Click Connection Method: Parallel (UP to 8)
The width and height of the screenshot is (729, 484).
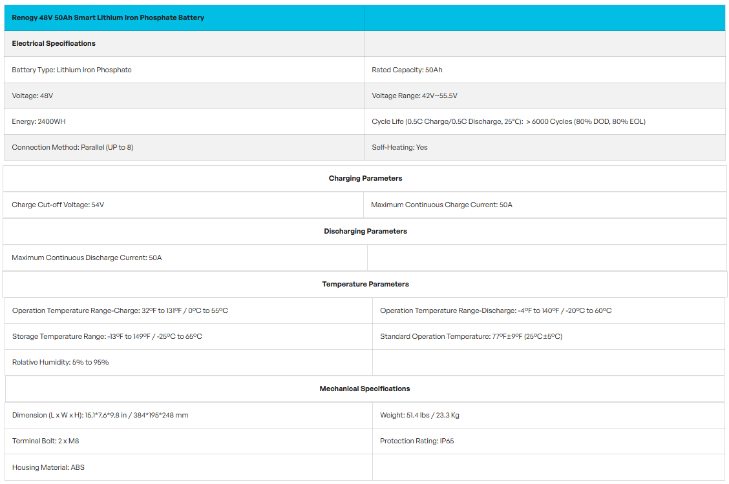[x=72, y=148]
